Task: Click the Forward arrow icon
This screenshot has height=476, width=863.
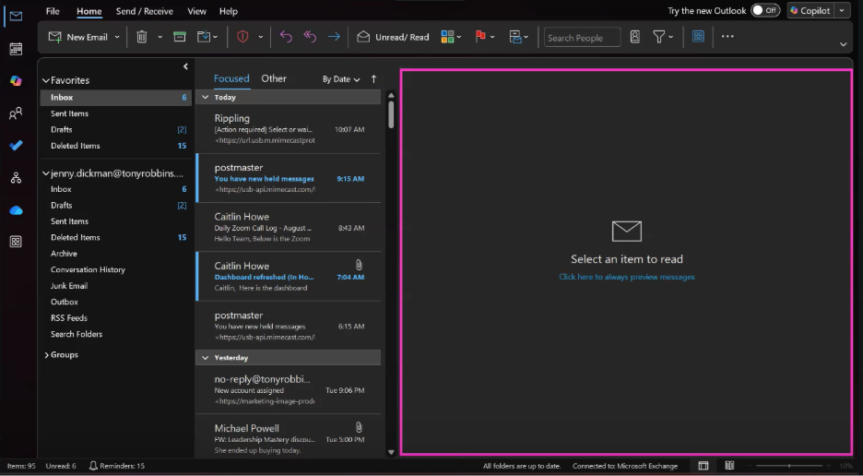Action: [x=334, y=37]
